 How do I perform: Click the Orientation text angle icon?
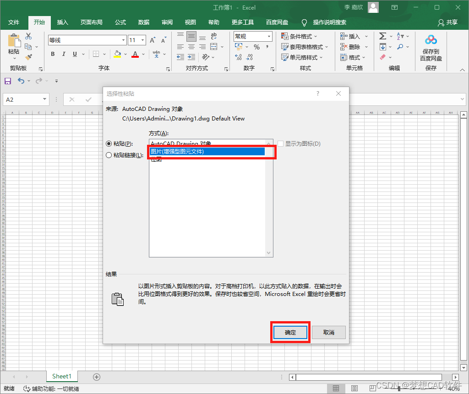[x=206, y=57]
